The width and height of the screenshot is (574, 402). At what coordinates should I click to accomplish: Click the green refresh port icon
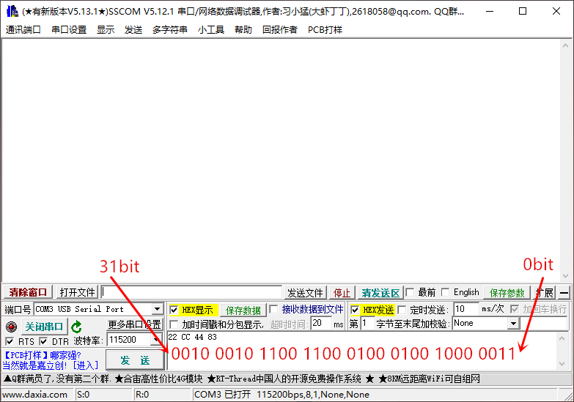76,327
